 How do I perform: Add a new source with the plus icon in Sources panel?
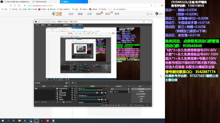tap(57, 102)
